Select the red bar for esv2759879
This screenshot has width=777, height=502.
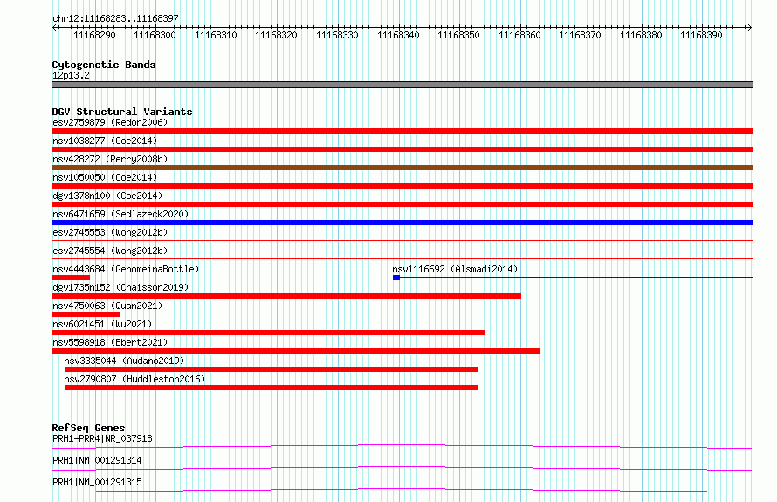coord(402,131)
